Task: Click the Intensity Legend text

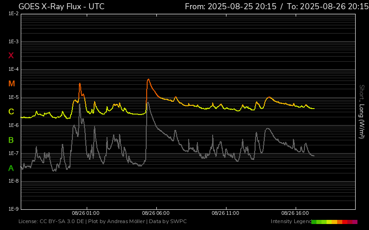Action: (x=290, y=222)
